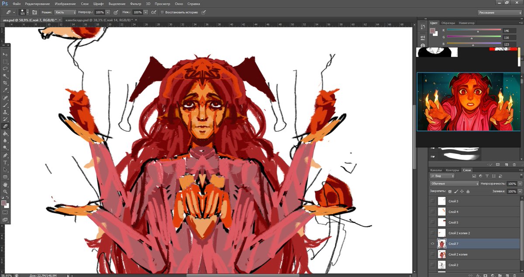This screenshot has width=524, height=277.
Task: Click the layer style fx icon
Action: point(479,275)
